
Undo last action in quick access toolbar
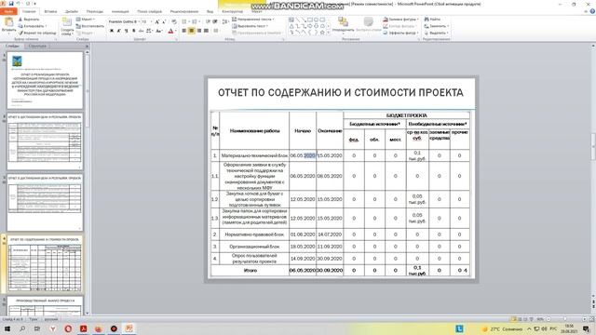click(x=18, y=4)
